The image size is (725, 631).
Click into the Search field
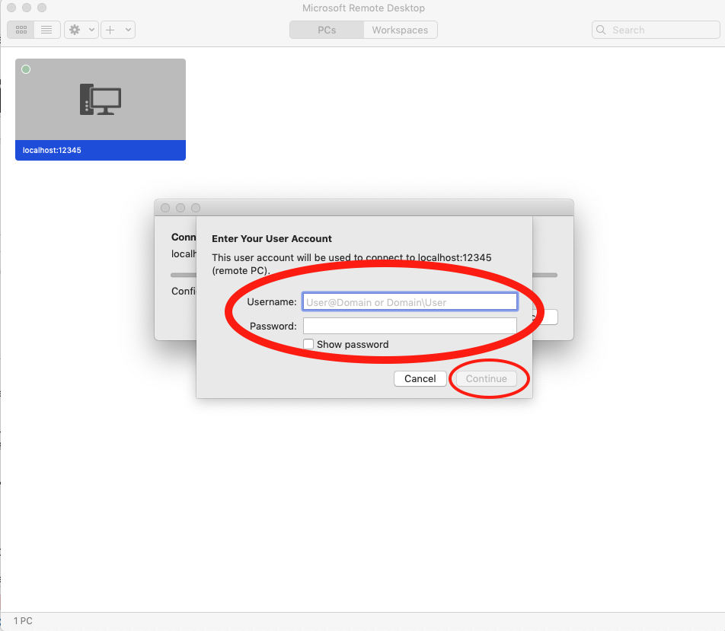(663, 30)
